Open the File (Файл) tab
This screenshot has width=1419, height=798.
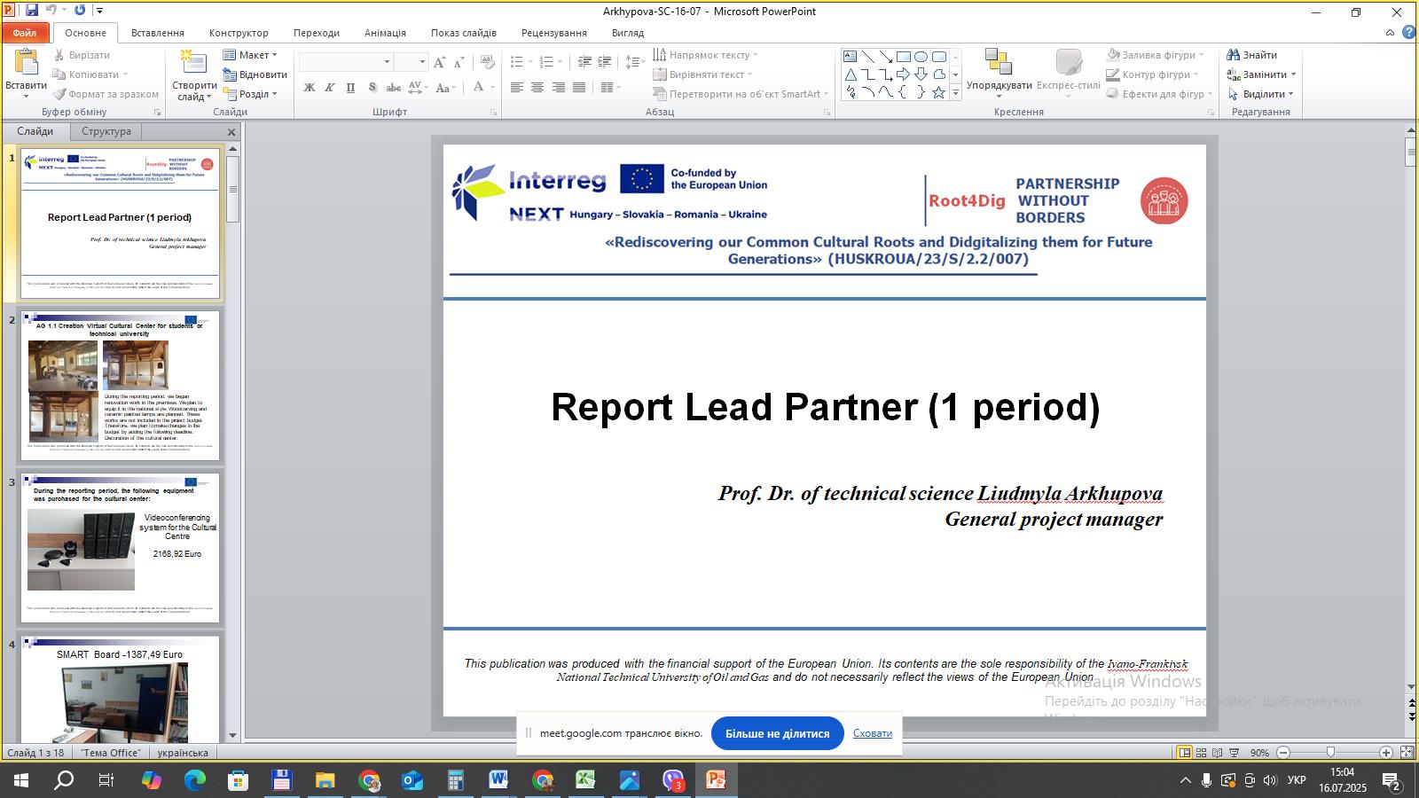tap(25, 33)
